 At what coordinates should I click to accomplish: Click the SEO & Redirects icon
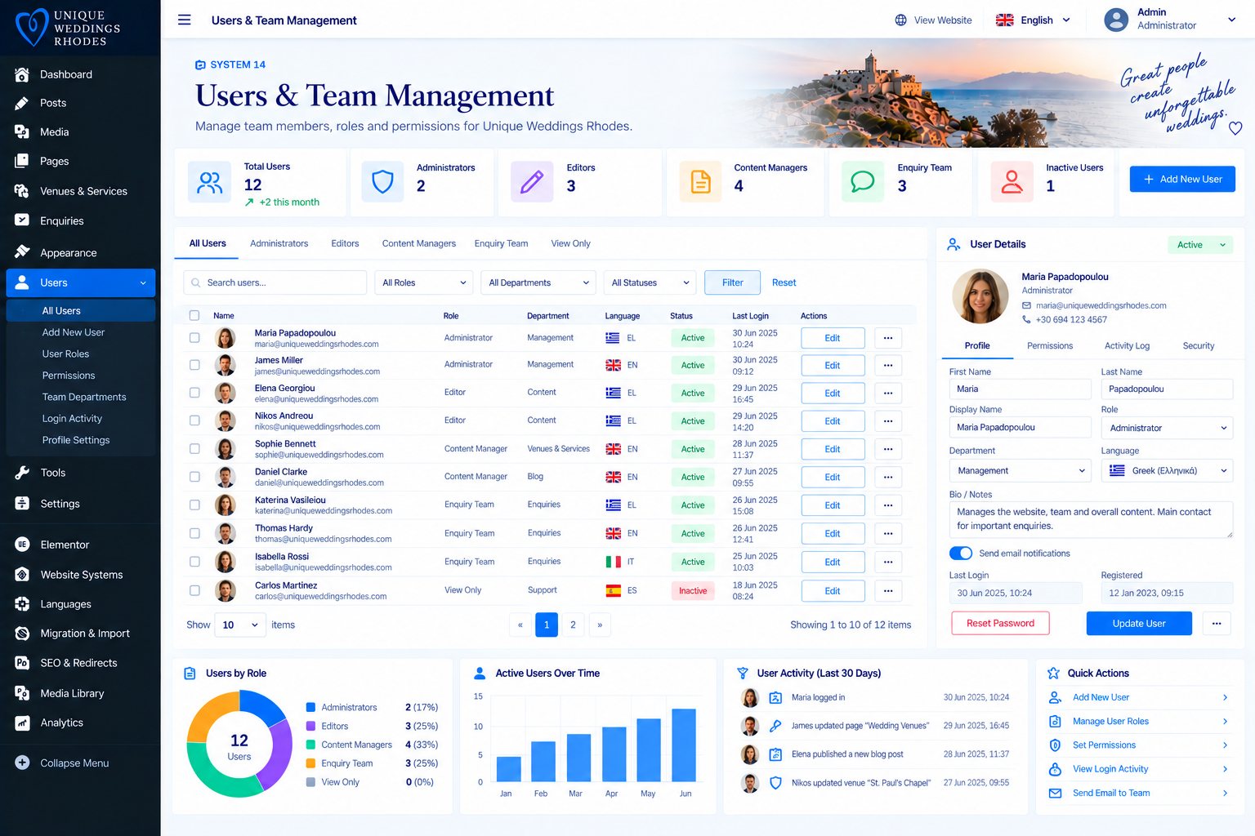point(22,663)
